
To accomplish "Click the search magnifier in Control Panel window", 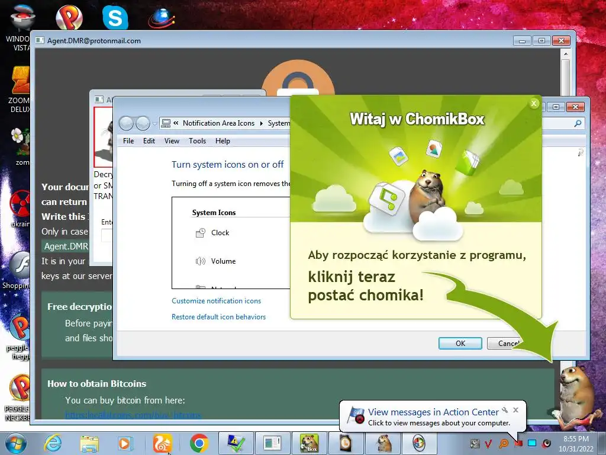I will [x=578, y=123].
